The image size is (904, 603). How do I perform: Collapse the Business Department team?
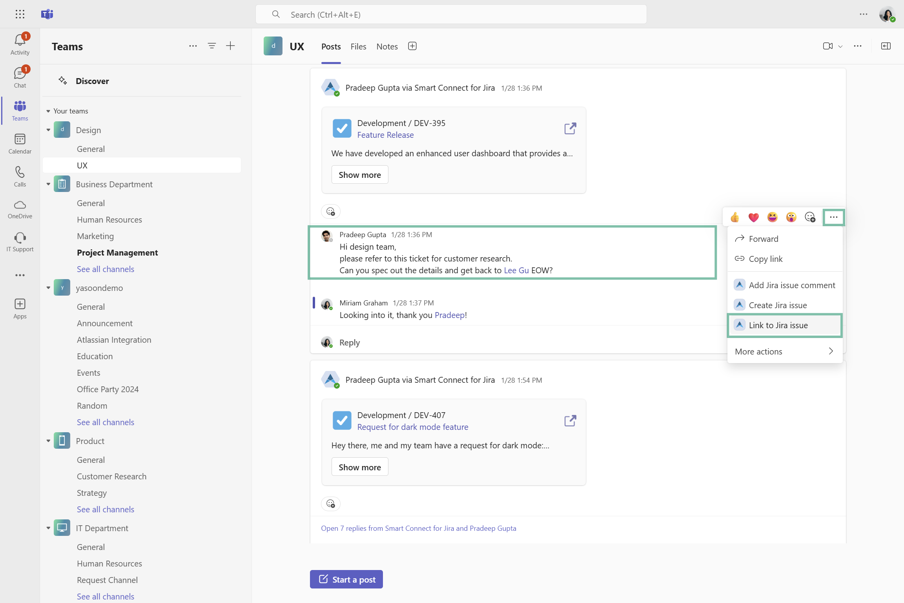48,184
